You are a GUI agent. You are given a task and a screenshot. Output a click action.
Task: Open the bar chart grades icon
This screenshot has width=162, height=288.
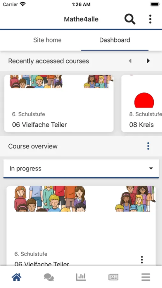[81, 277]
